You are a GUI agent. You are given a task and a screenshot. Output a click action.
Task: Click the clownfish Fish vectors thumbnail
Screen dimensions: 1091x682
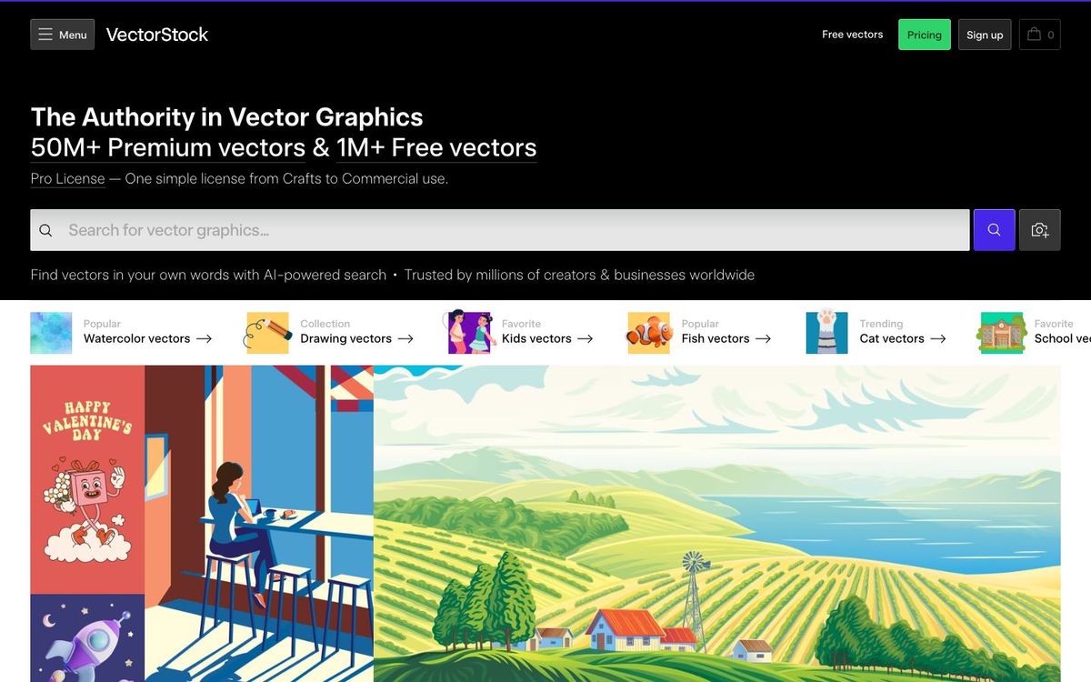(648, 333)
